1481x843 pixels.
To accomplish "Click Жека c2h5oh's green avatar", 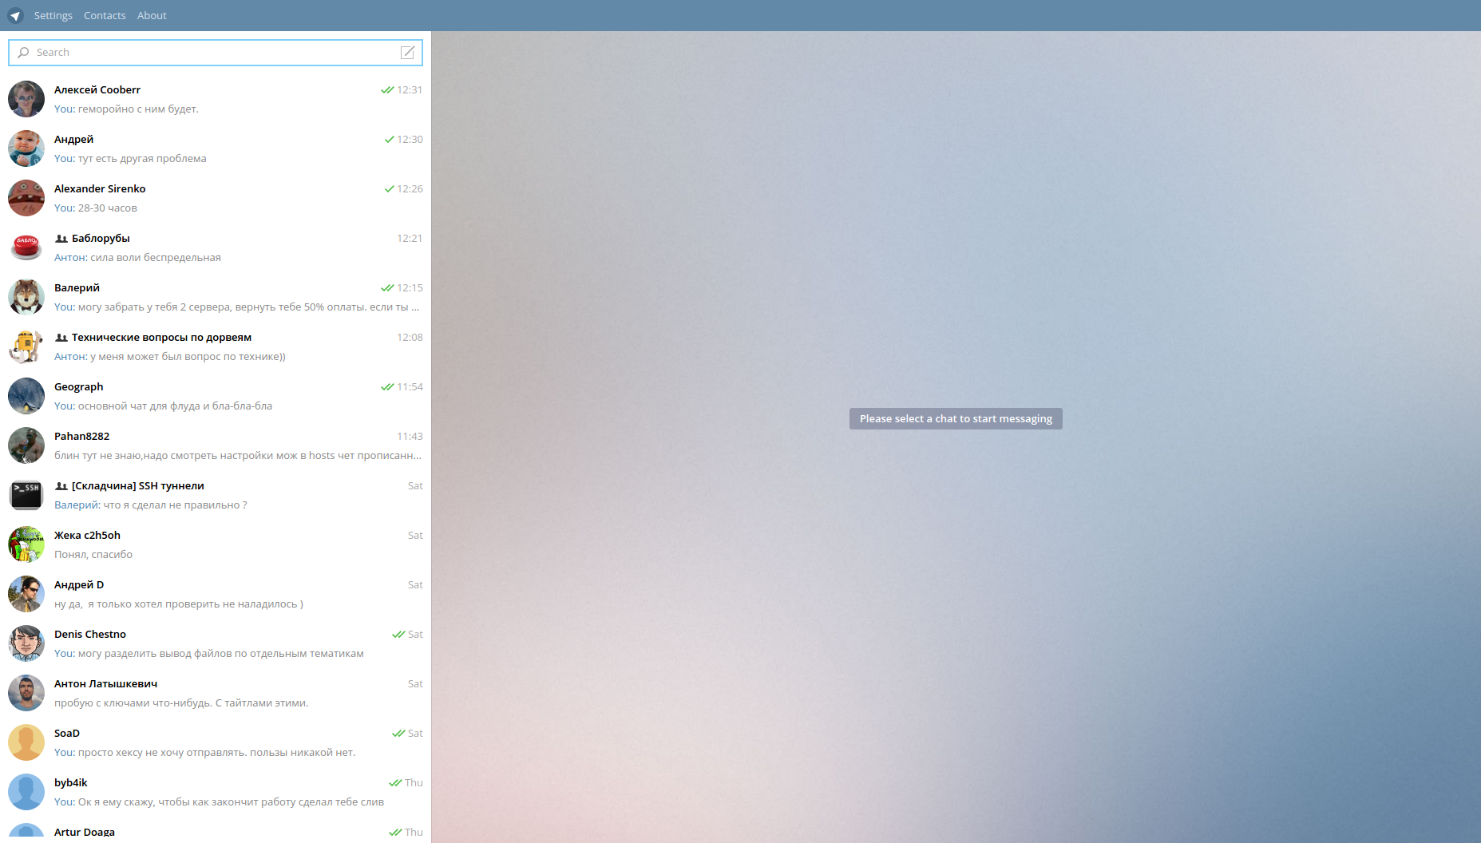I will click(26, 544).
